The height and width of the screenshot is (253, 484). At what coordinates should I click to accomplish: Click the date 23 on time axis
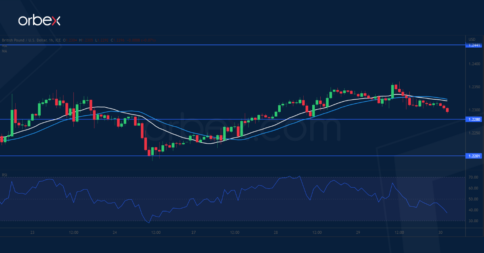(32, 232)
